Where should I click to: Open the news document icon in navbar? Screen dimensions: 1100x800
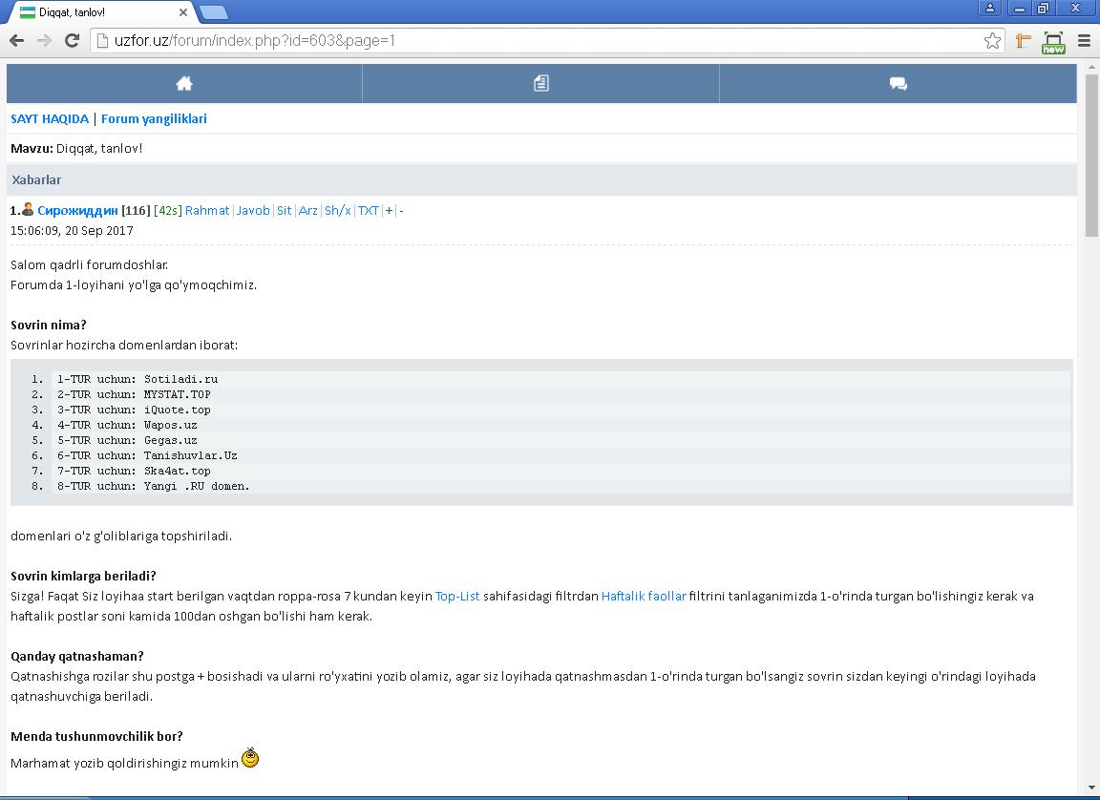click(x=540, y=84)
